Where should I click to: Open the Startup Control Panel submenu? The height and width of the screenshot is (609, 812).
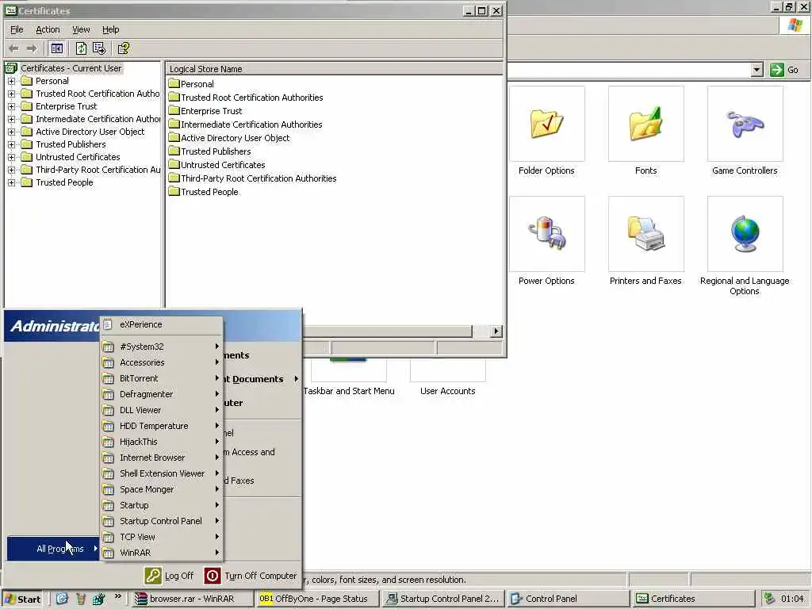162,521
